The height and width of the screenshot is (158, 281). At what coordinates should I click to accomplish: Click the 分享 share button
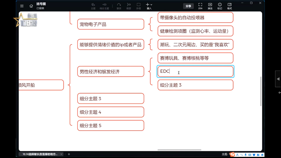pyautogui.click(x=188, y=6)
